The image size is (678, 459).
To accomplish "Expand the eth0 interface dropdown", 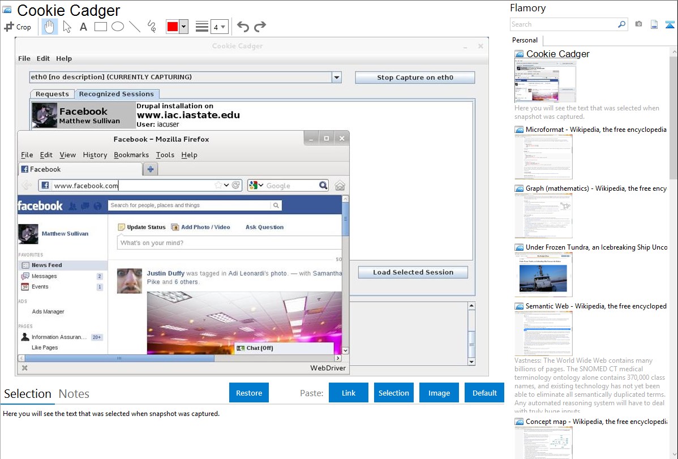I will click(x=336, y=78).
